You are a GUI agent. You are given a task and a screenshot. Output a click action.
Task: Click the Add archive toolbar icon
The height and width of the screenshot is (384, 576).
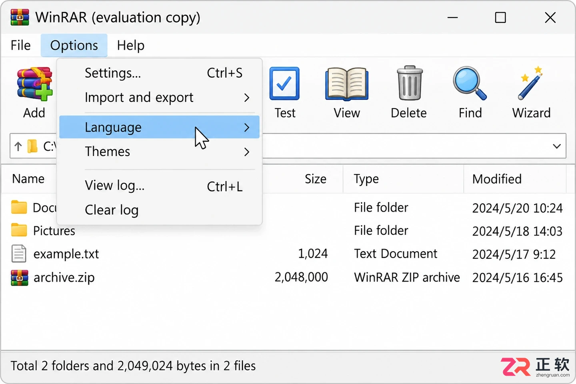pos(34,84)
